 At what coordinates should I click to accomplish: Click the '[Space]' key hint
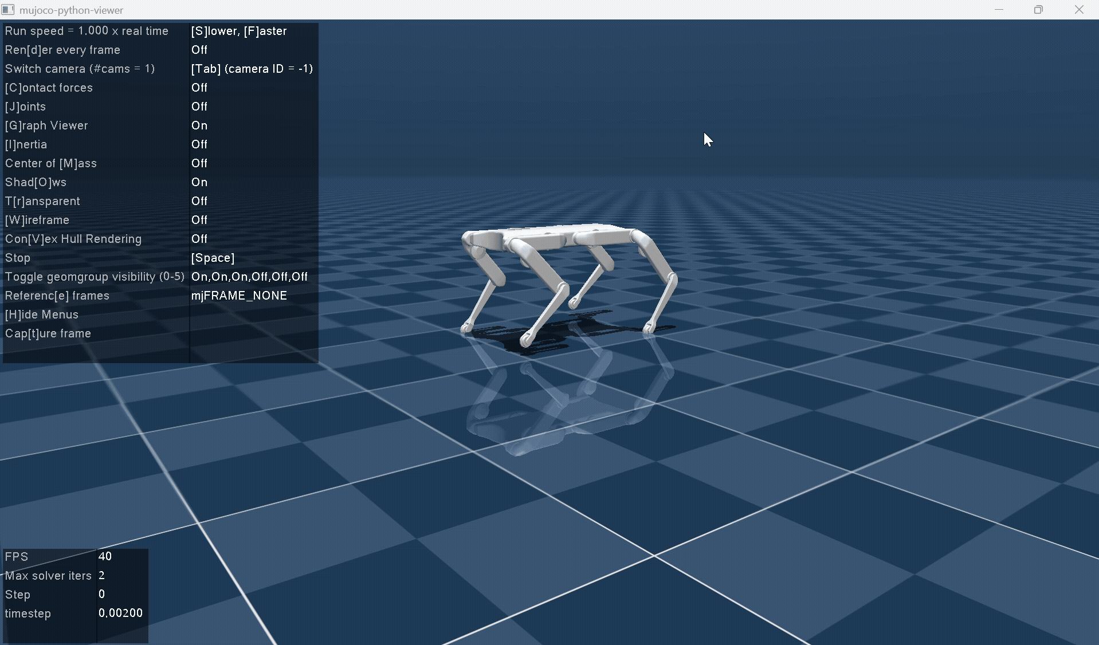[213, 258]
